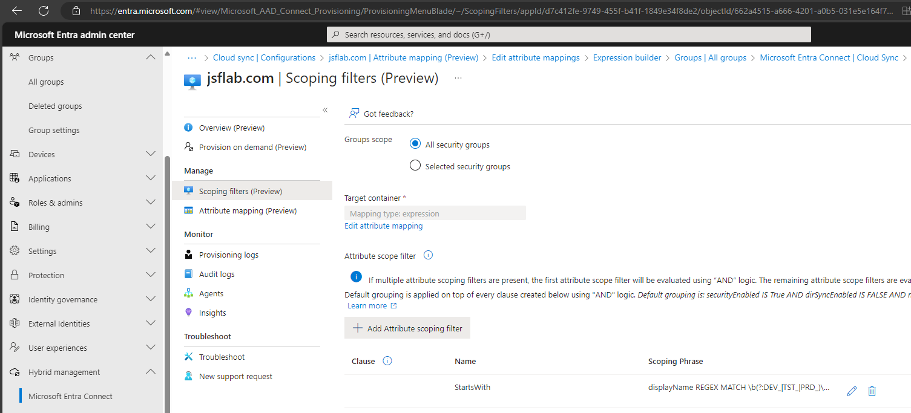
Task: Click the Roles & admins icon
Action: 15,203
